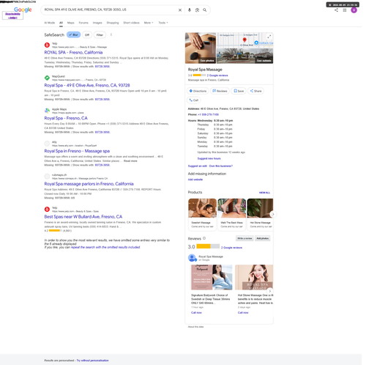Open Royal Spa - Fresno, CA Apple Maps result
Image resolution: width=366 pixels, height=365 pixels.
(x=66, y=118)
